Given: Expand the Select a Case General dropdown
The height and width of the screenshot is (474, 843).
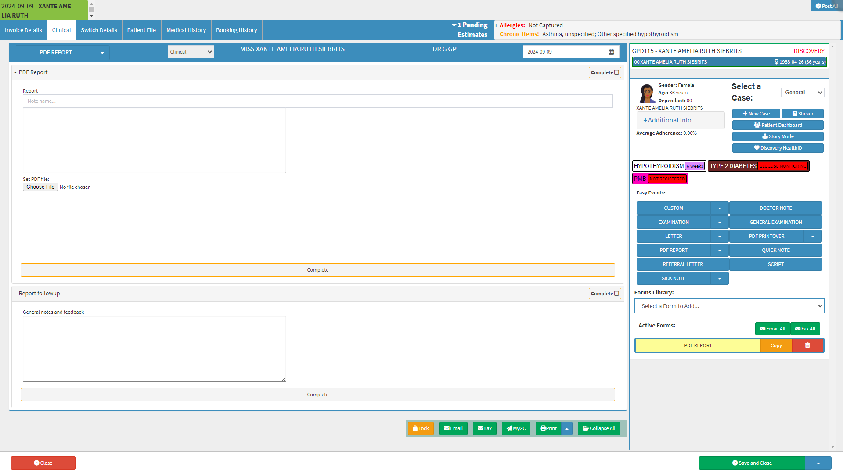Looking at the screenshot, I should click(802, 93).
